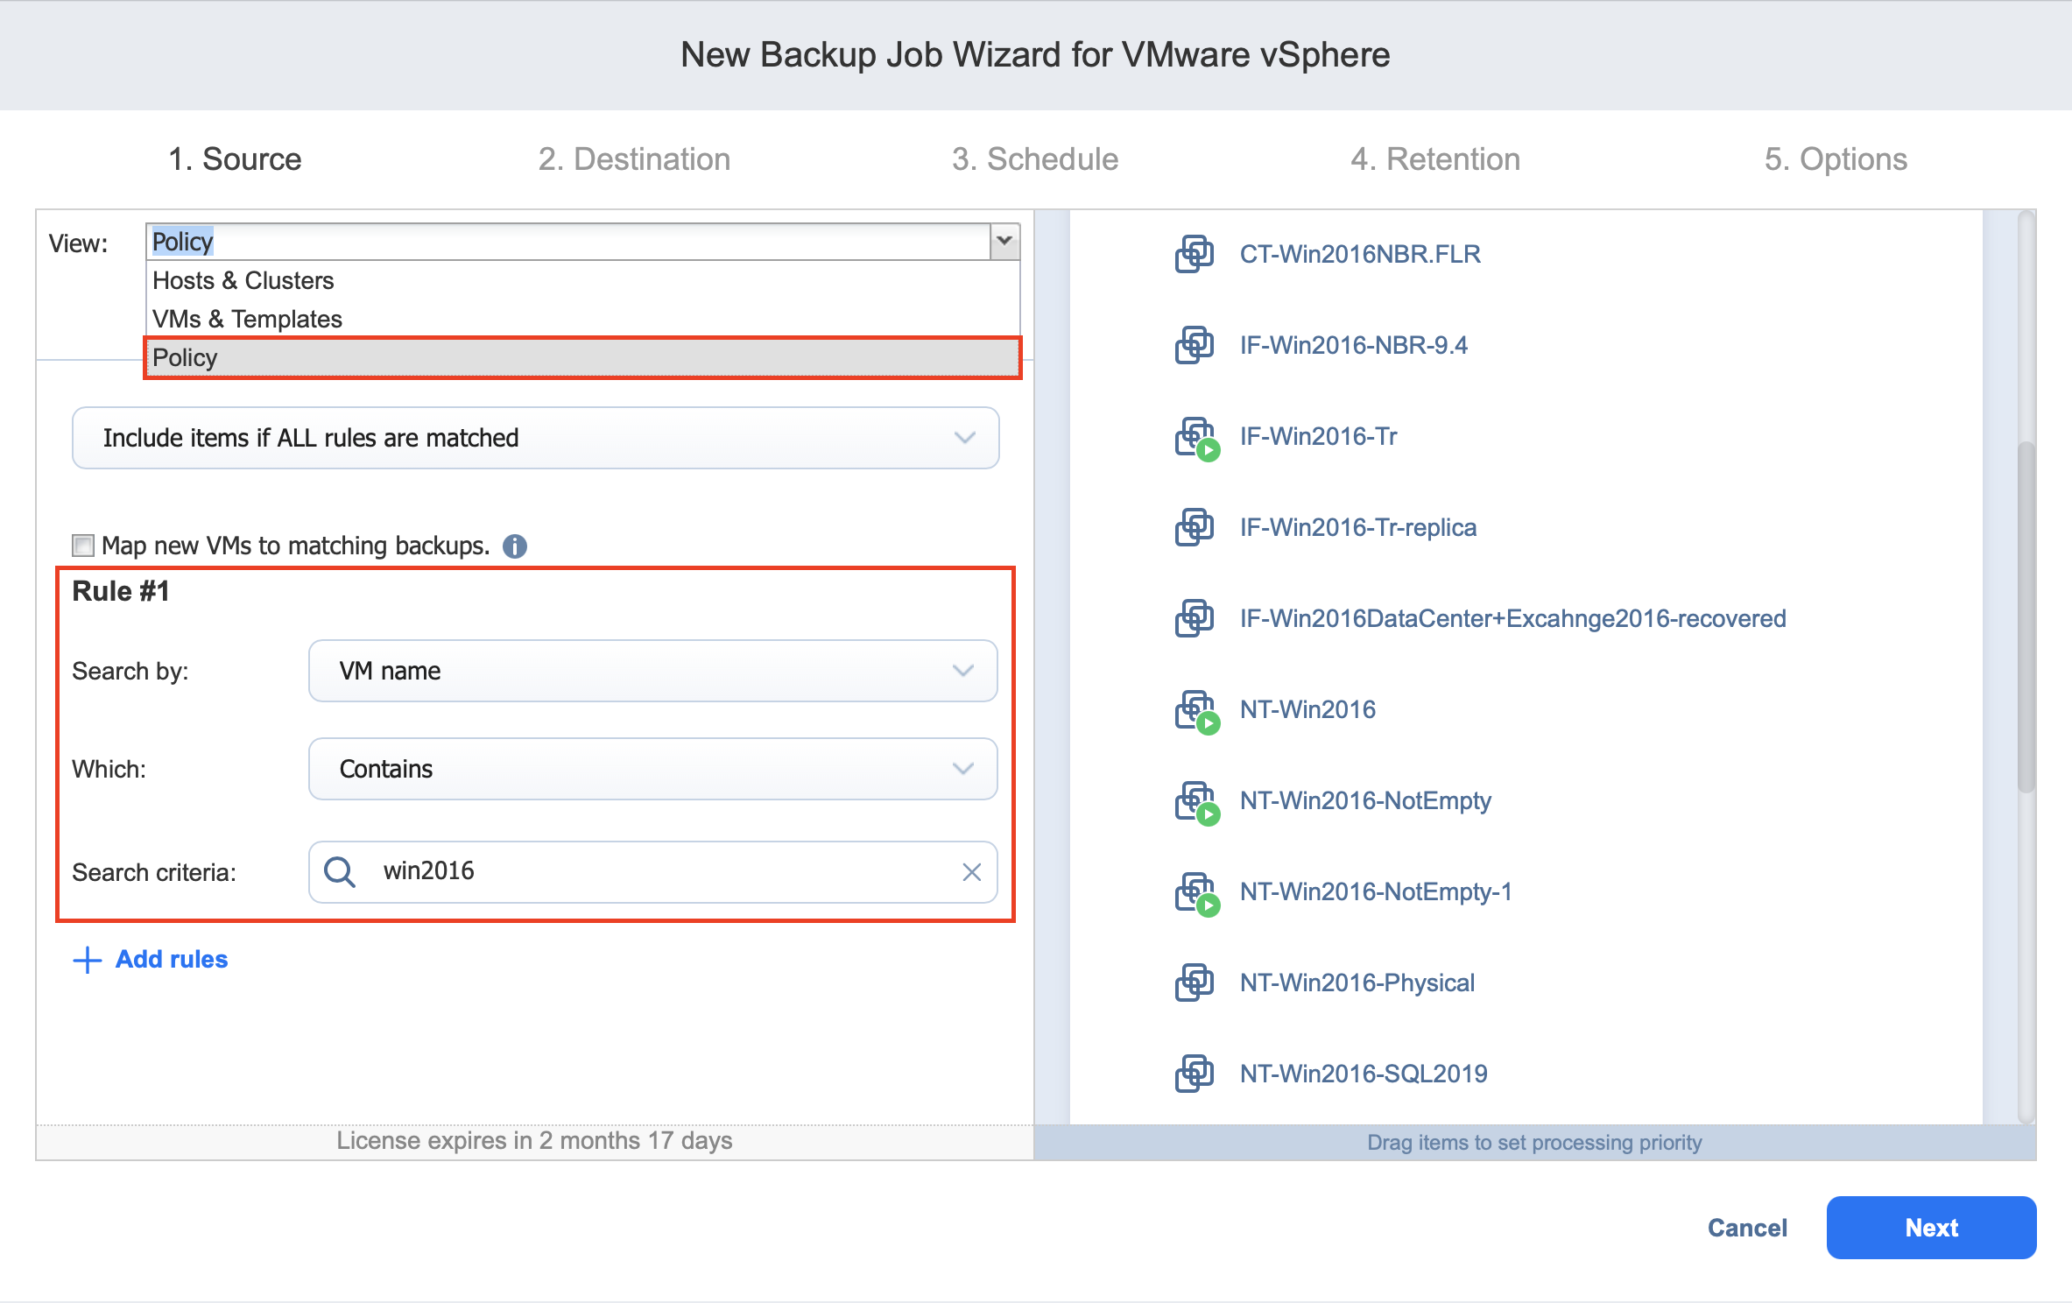Click the VM list vertical scrollbar

[2026, 617]
